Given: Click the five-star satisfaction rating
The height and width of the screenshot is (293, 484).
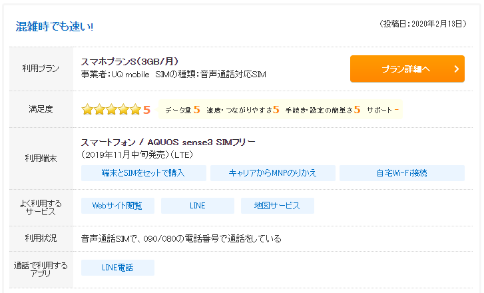Looking at the screenshot, I should [x=111, y=110].
